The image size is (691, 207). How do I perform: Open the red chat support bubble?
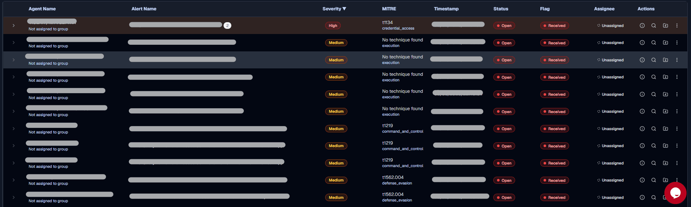click(x=675, y=193)
